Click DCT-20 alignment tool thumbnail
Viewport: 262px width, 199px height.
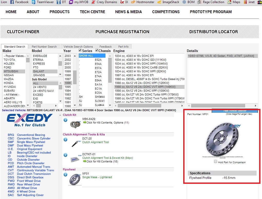coord(76,144)
